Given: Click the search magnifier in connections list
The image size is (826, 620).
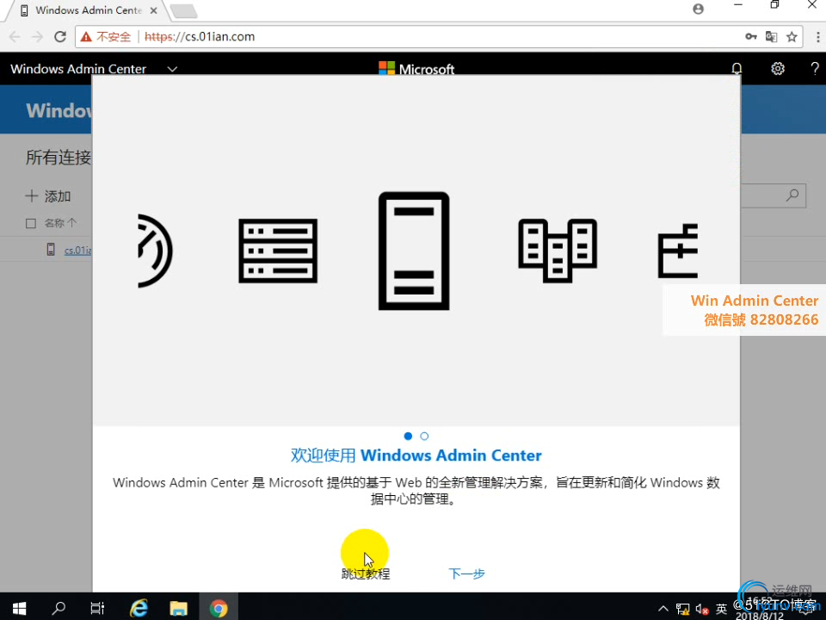Looking at the screenshot, I should [x=792, y=195].
